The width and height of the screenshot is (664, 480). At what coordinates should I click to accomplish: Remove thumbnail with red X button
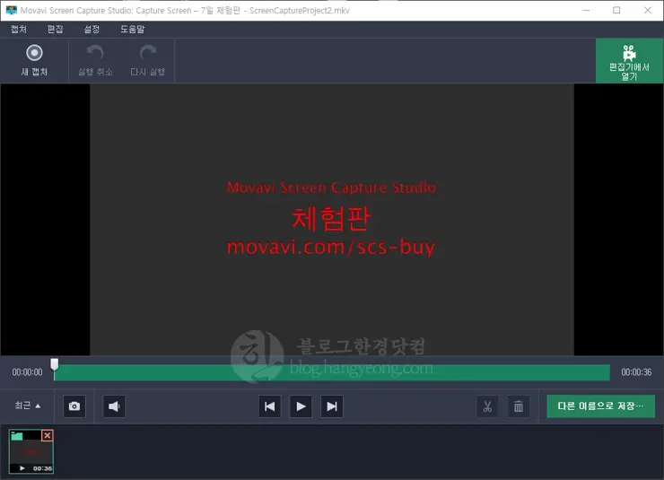[x=48, y=435]
